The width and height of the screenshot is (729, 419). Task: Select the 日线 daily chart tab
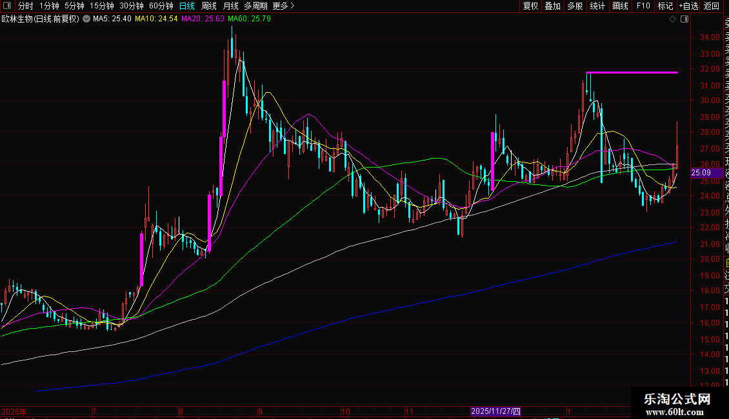(x=187, y=6)
